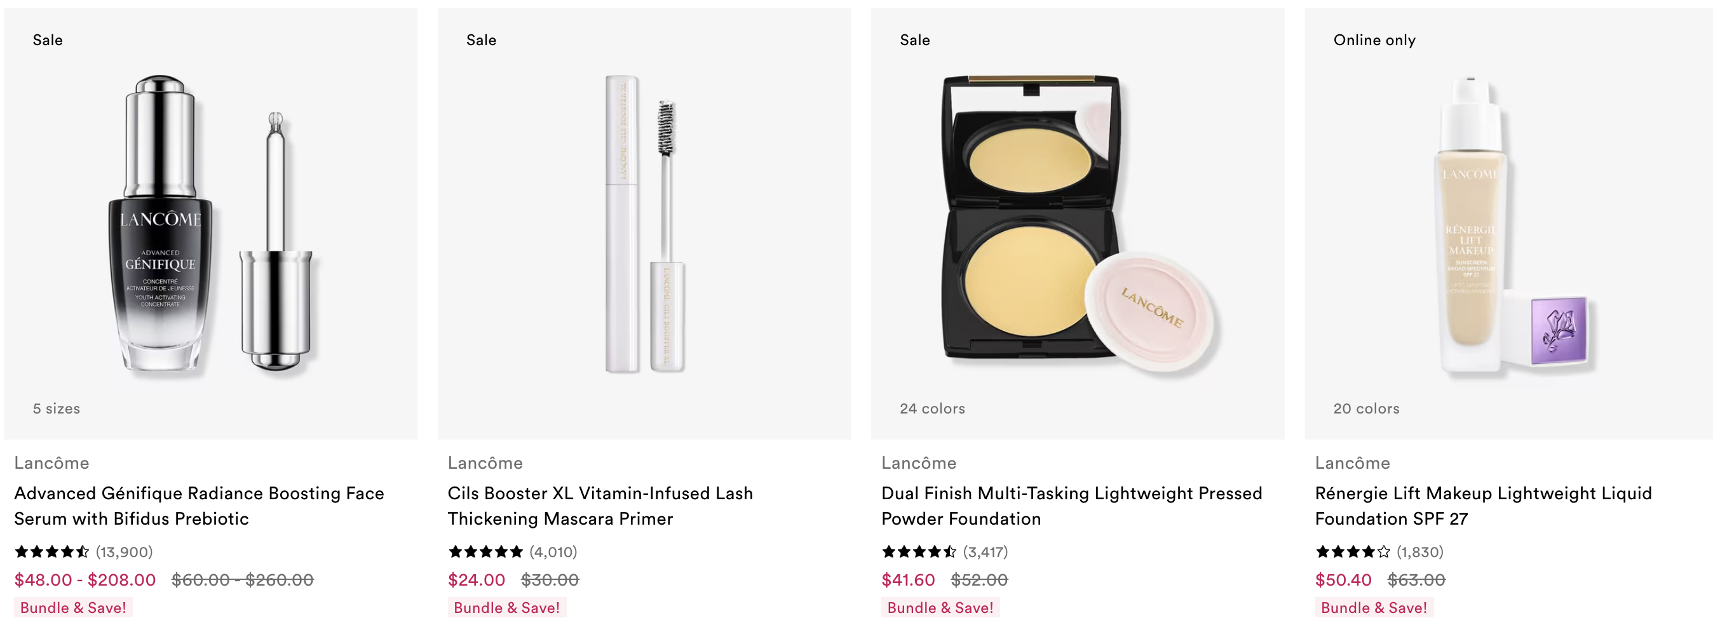Click Bundle & Save badge under Rénergie Lift foundation
Viewport: 1713px width, 625px height.
click(1374, 607)
